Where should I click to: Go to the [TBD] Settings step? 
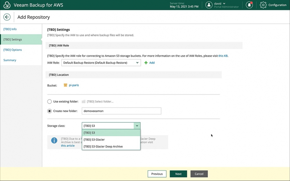click(21, 39)
